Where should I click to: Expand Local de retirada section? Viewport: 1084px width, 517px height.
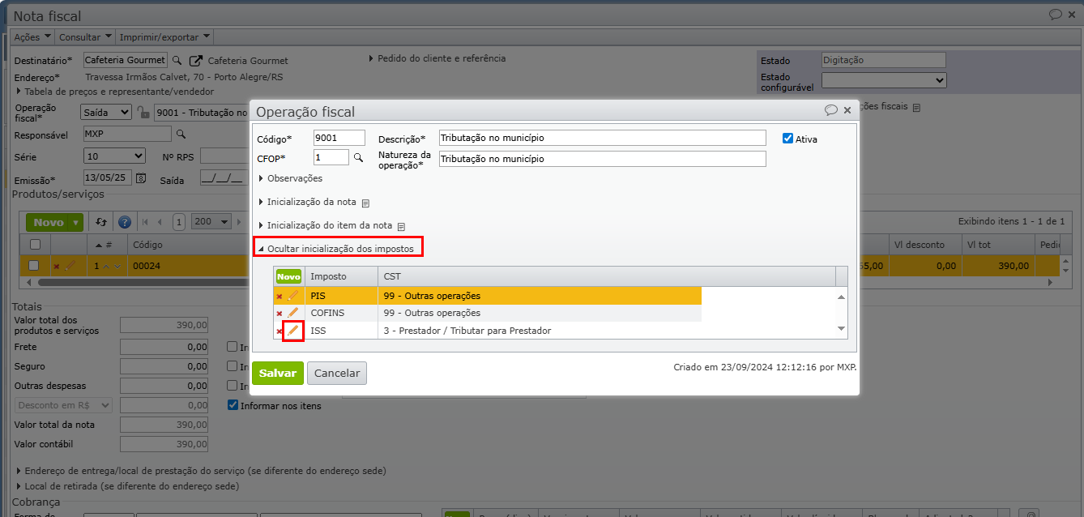point(128,486)
